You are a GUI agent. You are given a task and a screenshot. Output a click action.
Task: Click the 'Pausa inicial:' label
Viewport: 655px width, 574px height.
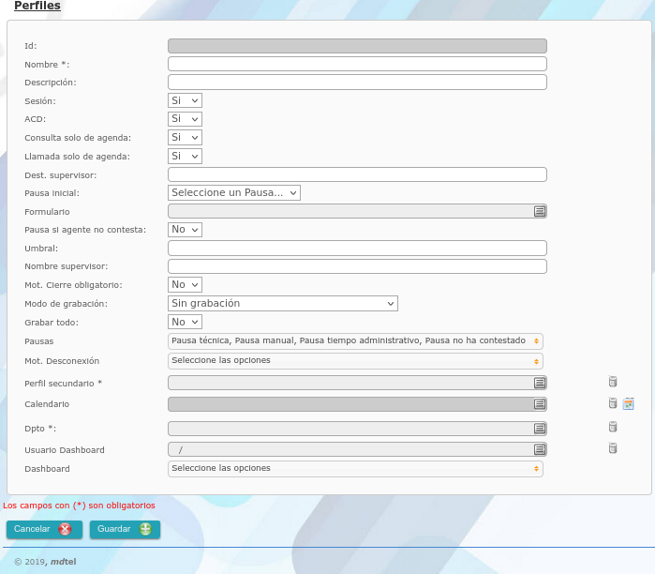(x=52, y=193)
